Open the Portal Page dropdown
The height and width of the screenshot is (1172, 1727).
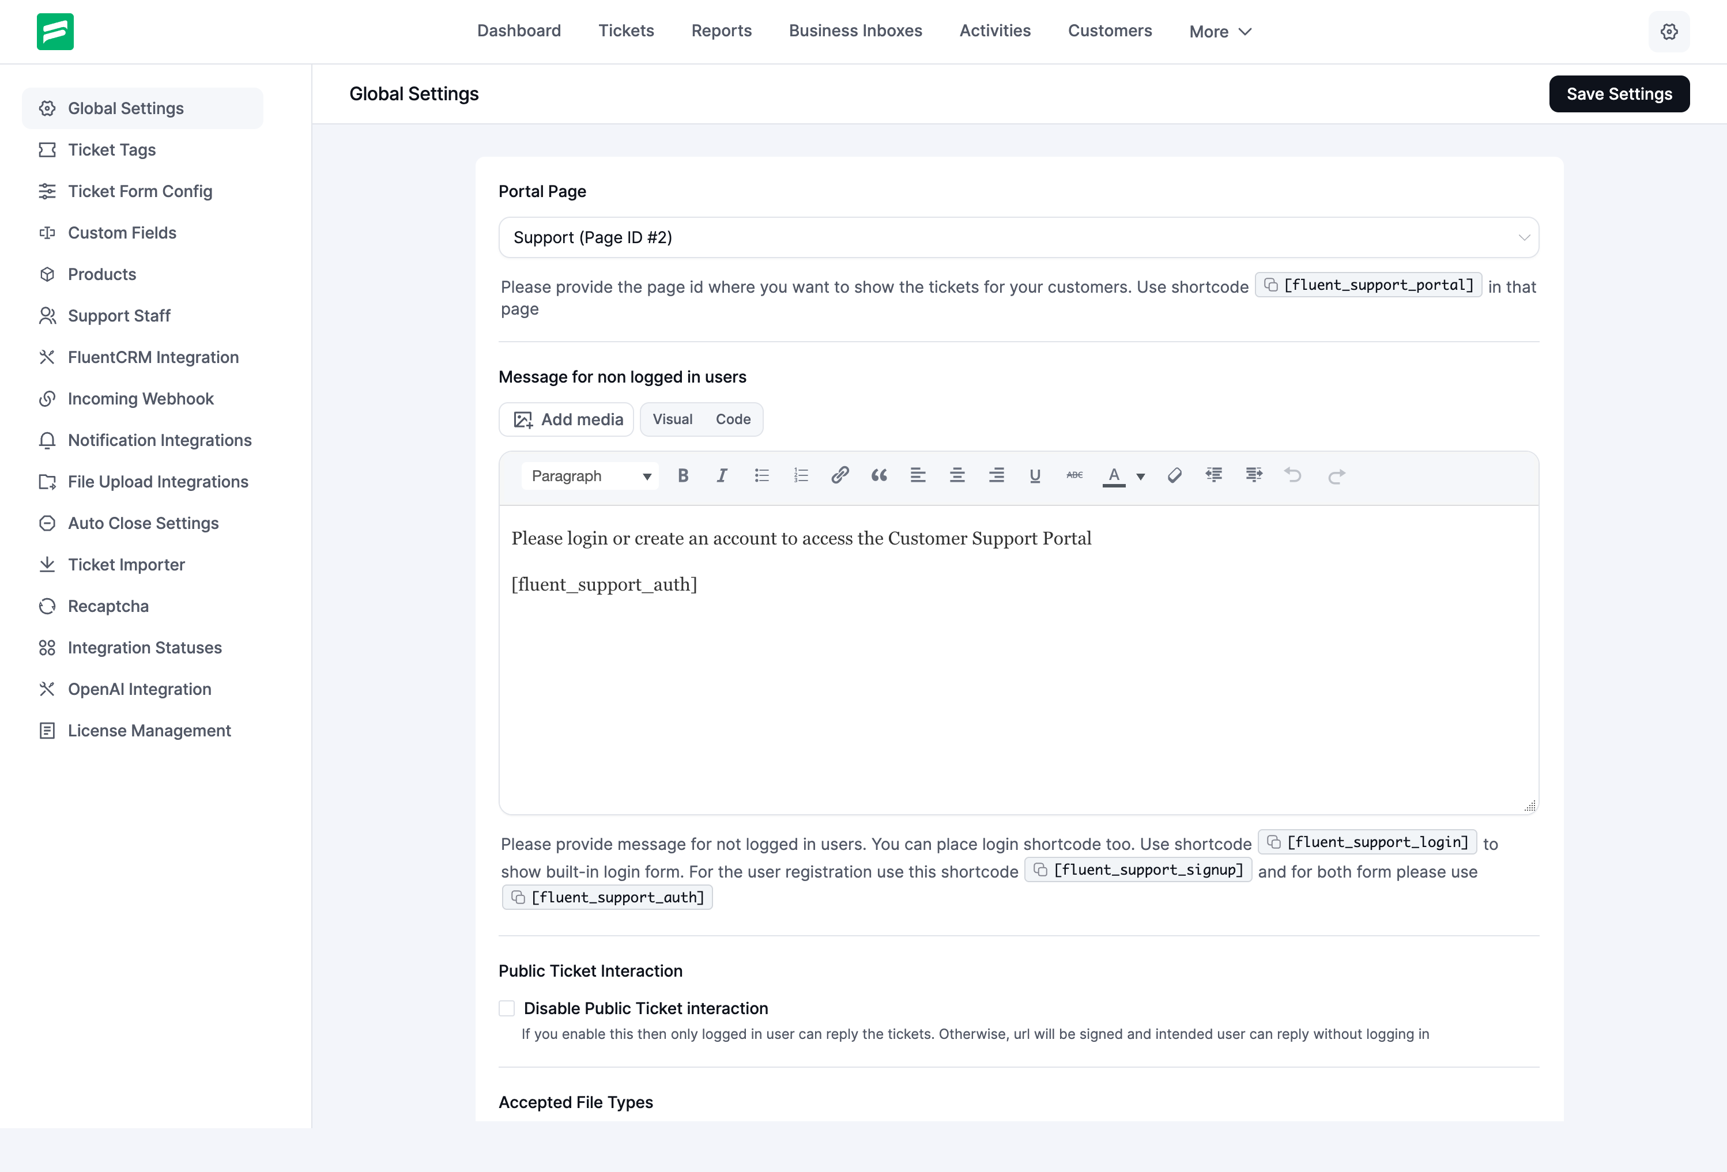click(1018, 237)
